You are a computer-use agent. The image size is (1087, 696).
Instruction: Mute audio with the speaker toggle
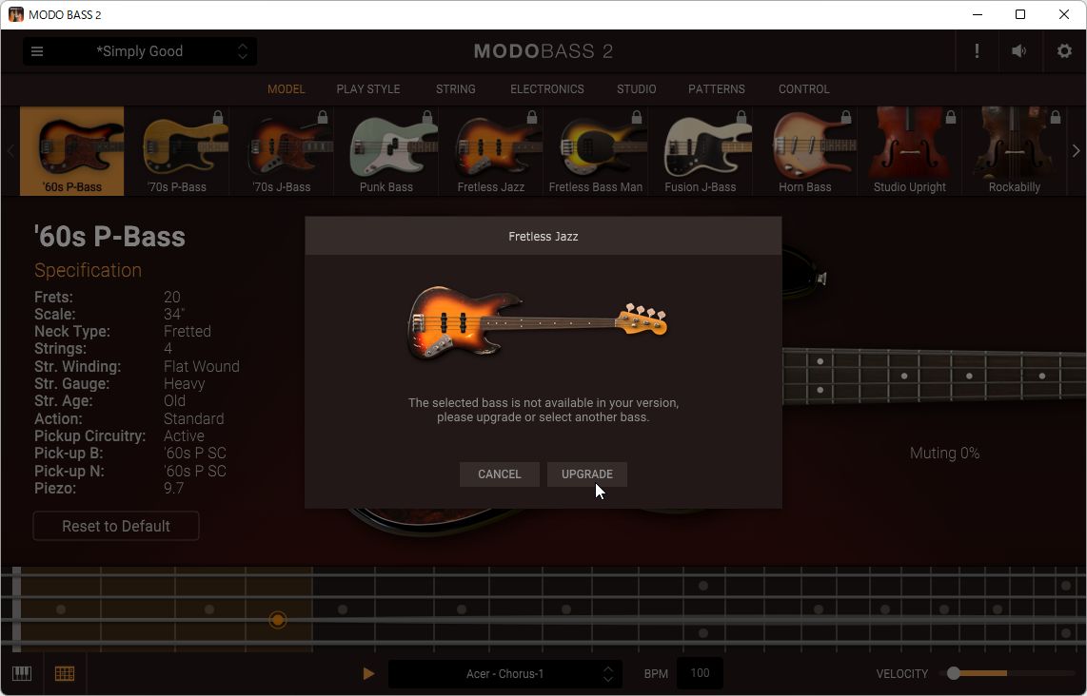1018,50
